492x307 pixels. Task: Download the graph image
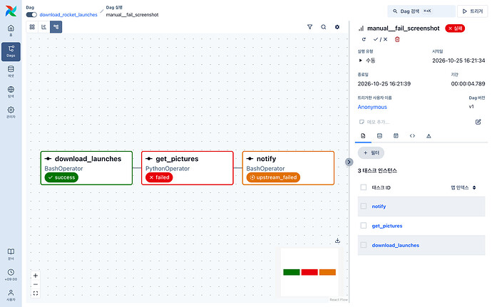click(337, 241)
